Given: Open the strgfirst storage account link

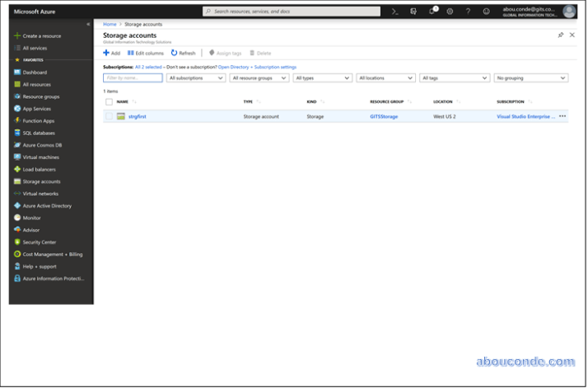Looking at the screenshot, I should [137, 116].
